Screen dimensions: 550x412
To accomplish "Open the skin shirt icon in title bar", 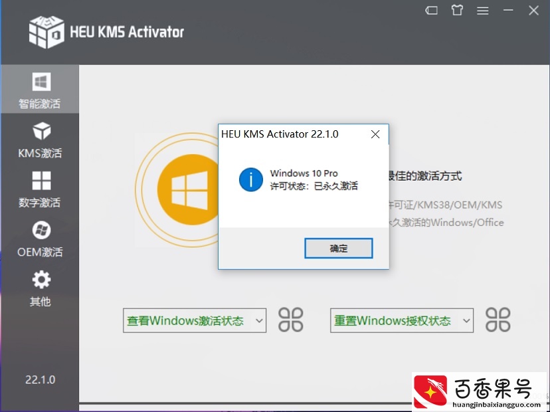I will click(x=457, y=10).
